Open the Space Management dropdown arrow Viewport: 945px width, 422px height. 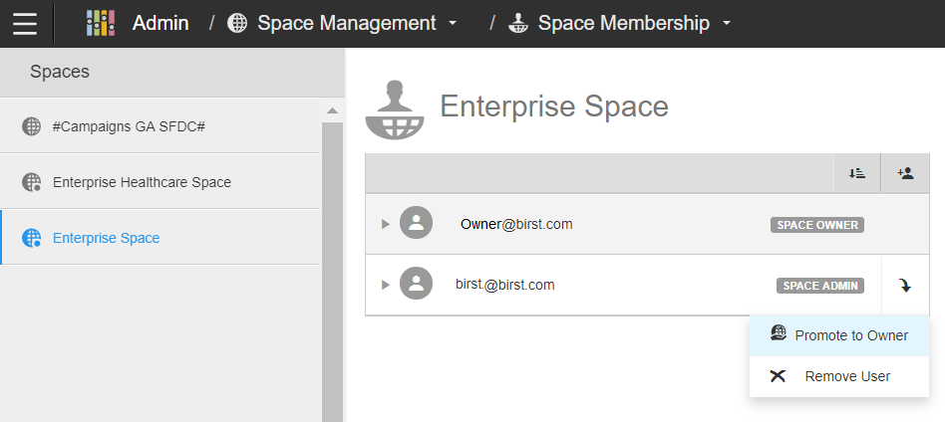pyautogui.click(x=454, y=23)
